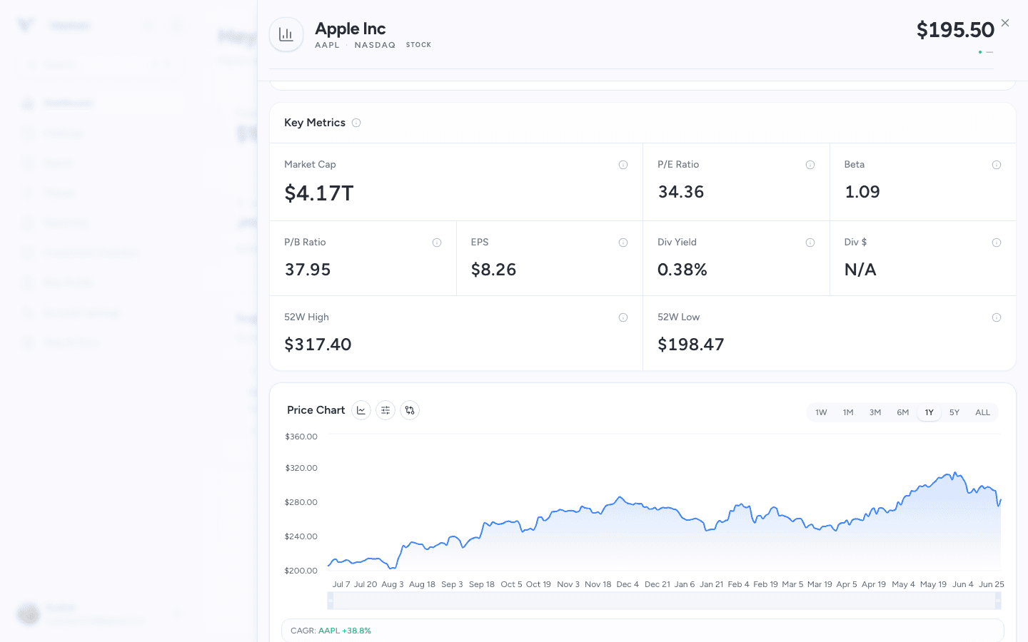Click the 1.09 Beta value

862,192
